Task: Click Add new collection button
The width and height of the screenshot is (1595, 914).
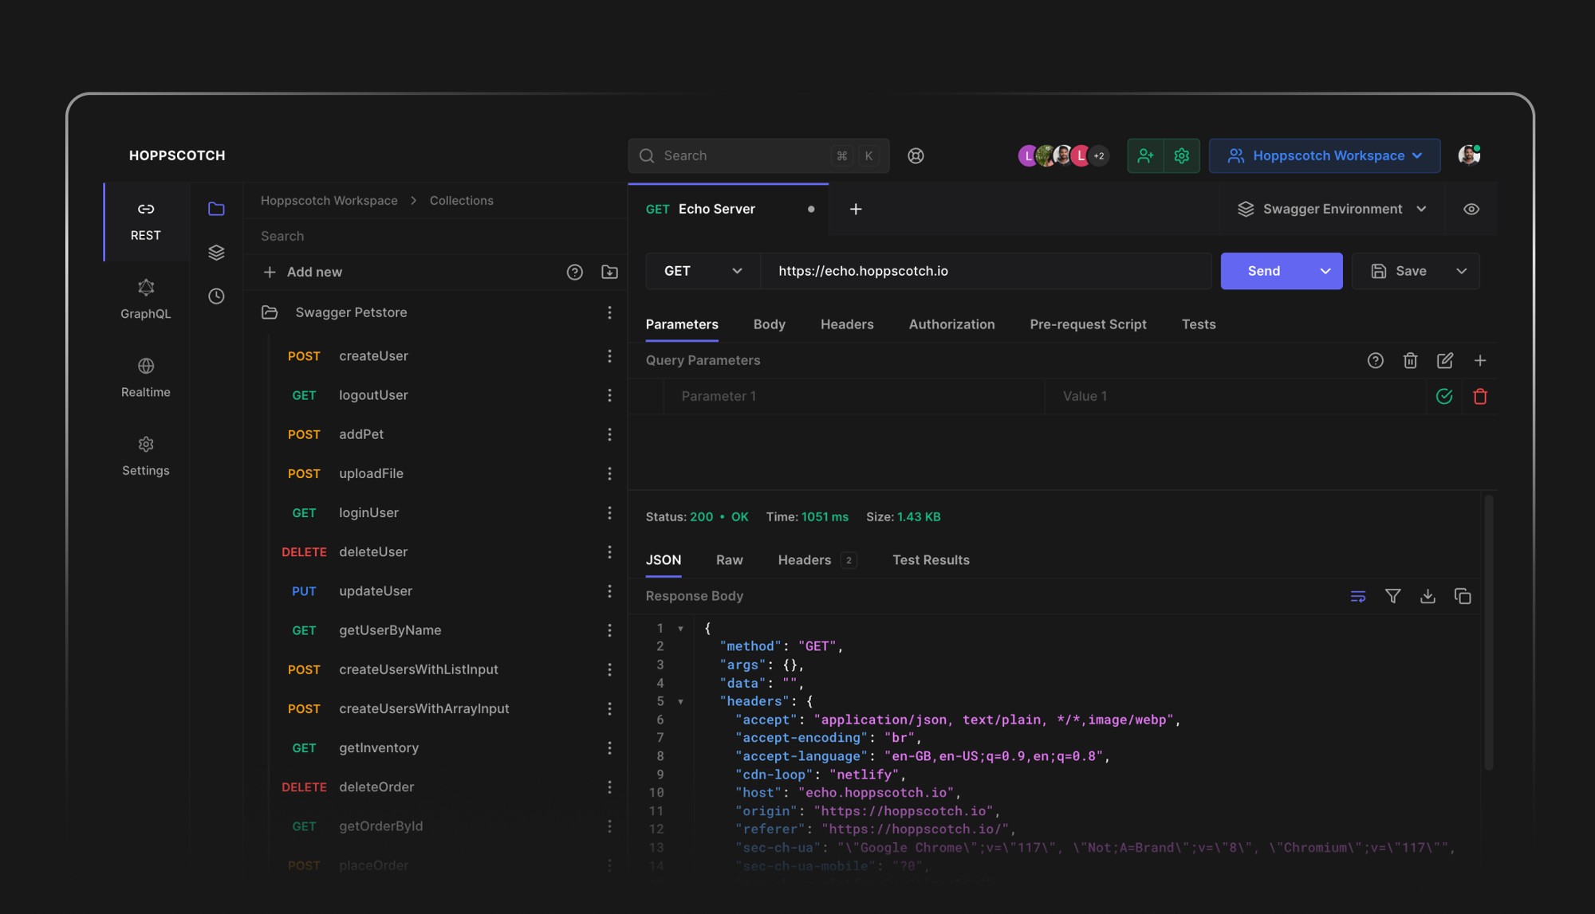Action: pyautogui.click(x=302, y=272)
